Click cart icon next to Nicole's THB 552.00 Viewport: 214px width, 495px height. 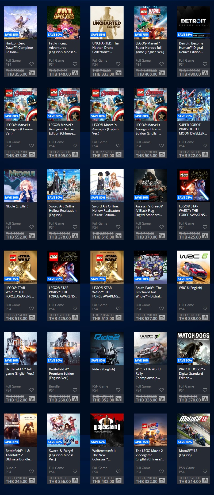pyautogui.click(x=32, y=236)
